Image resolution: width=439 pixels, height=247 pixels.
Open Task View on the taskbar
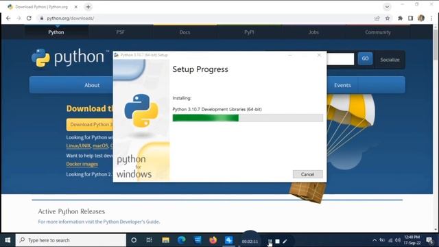[150, 240]
